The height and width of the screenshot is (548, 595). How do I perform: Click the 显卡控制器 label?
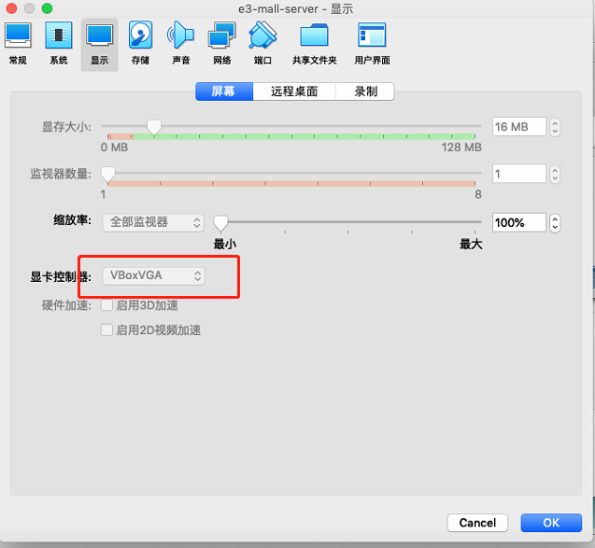click(61, 276)
